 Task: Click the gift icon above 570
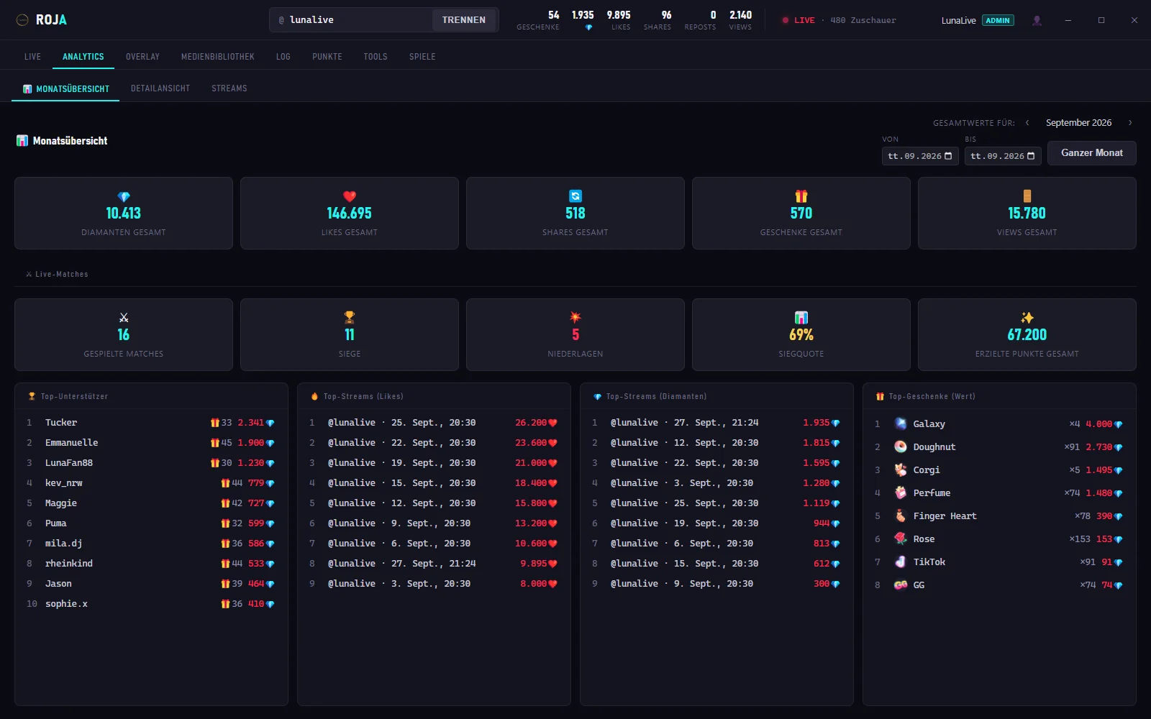coord(801,196)
